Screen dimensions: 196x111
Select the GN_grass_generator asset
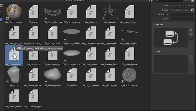coord(91,34)
